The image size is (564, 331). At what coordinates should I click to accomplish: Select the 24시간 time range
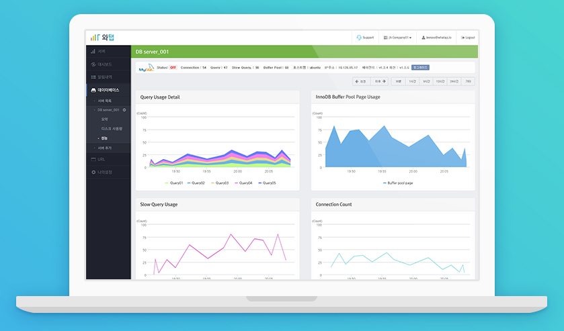pos(454,82)
